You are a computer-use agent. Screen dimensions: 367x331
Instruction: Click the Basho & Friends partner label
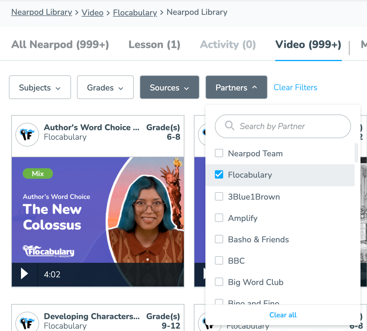pos(258,239)
